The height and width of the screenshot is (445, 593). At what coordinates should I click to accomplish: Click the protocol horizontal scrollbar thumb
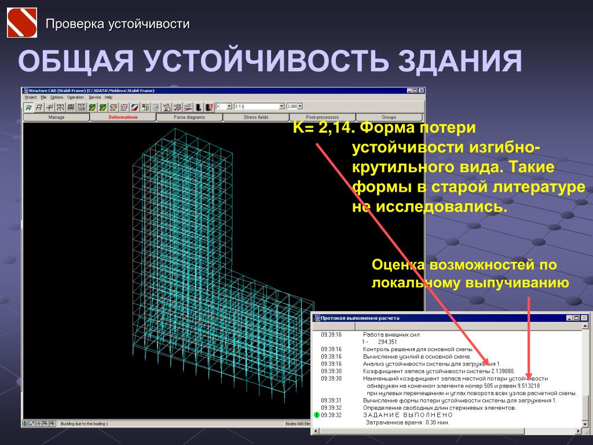[422, 431]
